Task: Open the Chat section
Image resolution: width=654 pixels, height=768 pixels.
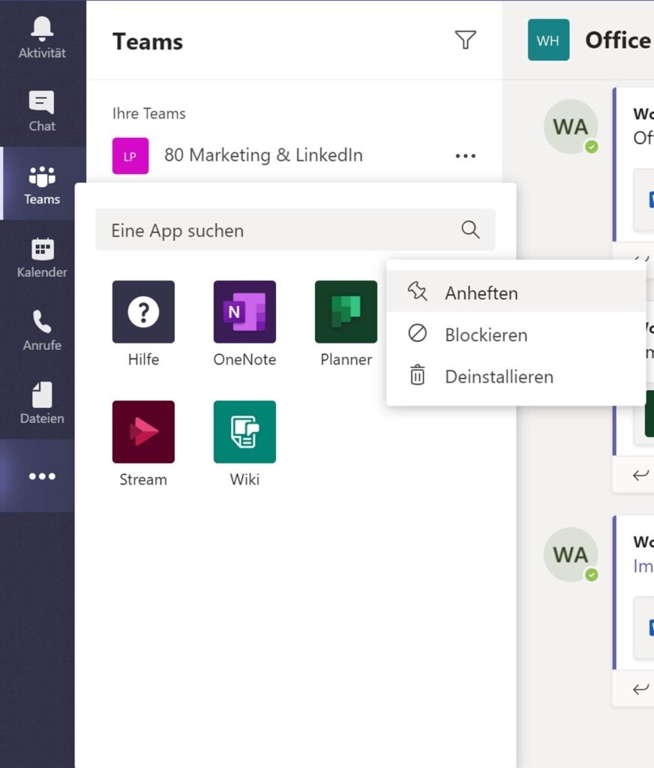Action: pos(42,111)
